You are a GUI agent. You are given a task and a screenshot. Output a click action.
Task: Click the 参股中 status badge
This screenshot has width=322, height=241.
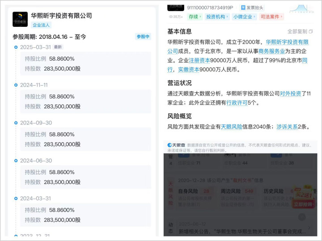click(143, 37)
